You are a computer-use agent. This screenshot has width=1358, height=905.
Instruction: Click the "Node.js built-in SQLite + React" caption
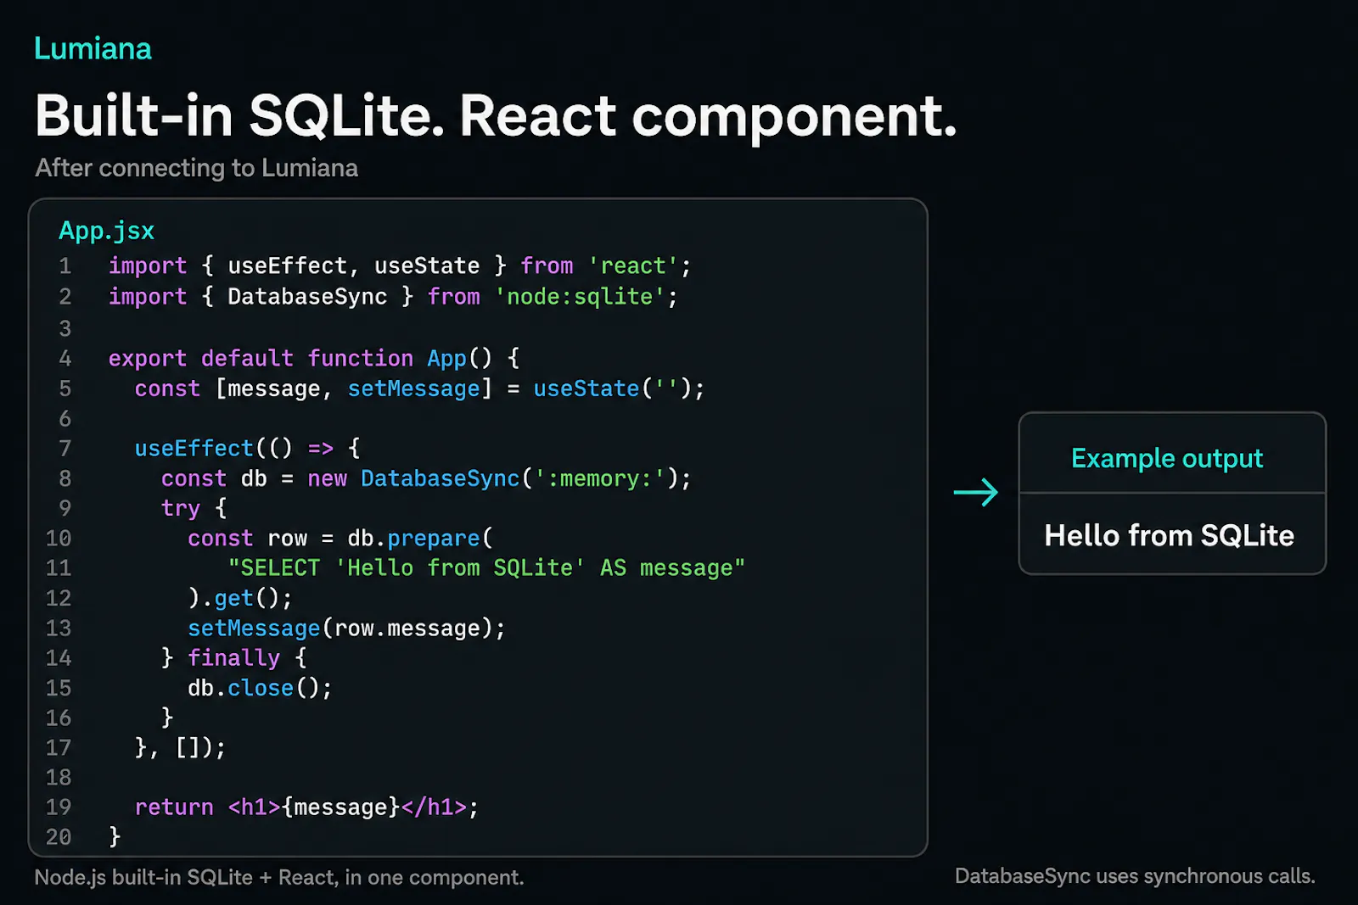[x=279, y=877]
